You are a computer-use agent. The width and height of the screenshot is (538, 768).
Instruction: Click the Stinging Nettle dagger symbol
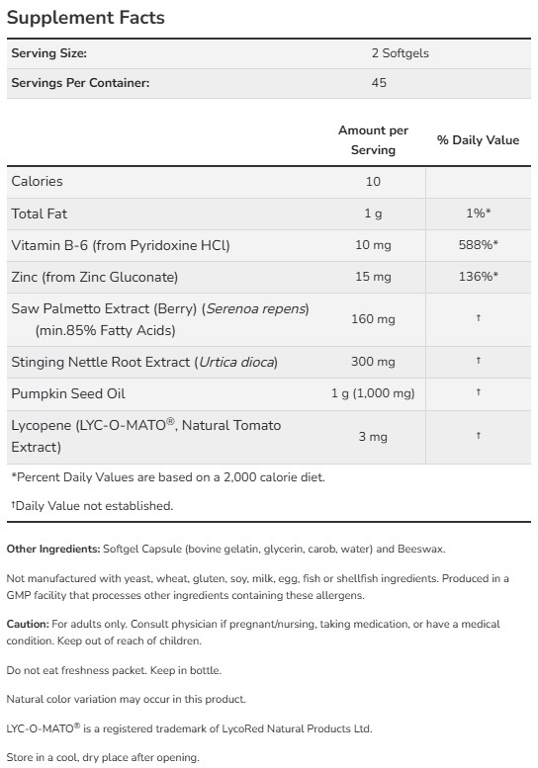coord(479,361)
